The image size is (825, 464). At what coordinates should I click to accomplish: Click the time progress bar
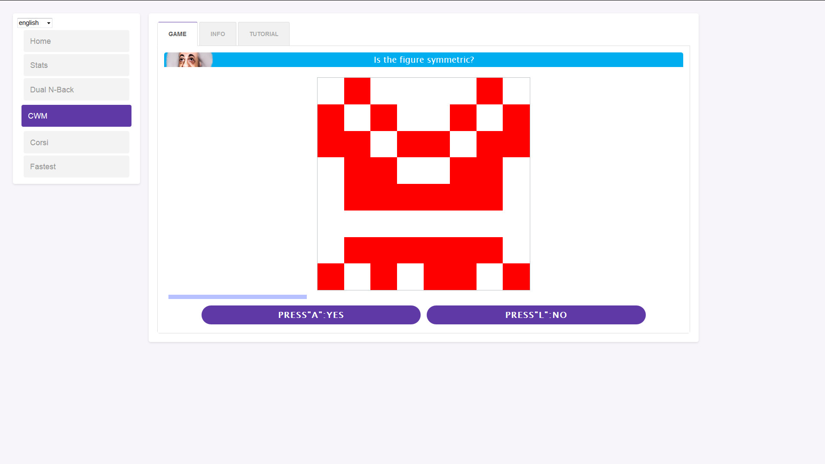tap(238, 297)
